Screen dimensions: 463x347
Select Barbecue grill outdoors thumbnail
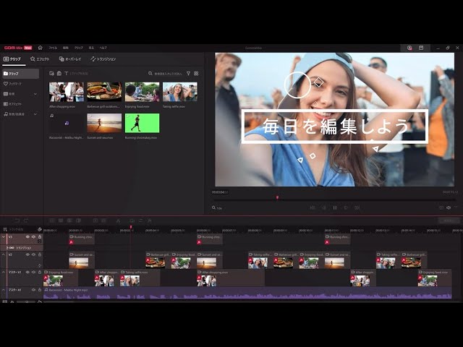pos(104,92)
